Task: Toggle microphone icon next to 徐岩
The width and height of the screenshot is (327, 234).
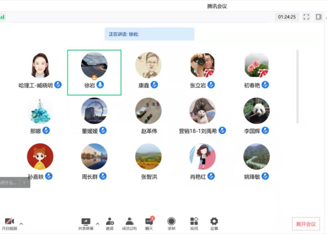Action: tap(100, 85)
